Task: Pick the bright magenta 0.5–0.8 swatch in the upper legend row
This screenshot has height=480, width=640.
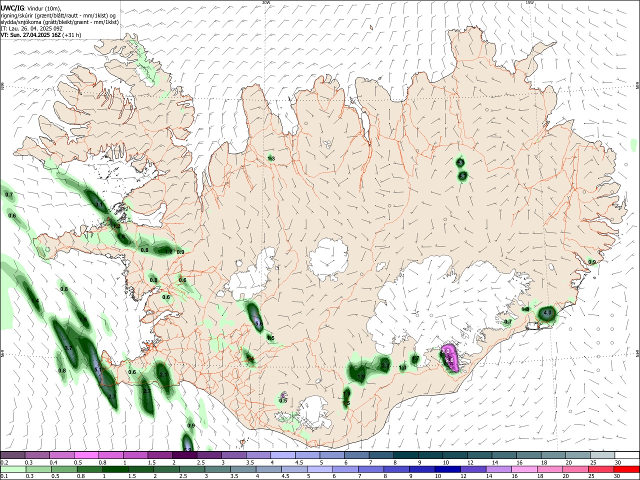Action: [x=86, y=455]
